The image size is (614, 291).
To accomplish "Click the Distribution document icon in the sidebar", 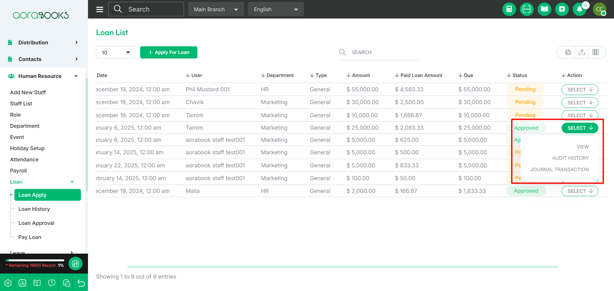I will [x=10, y=42].
